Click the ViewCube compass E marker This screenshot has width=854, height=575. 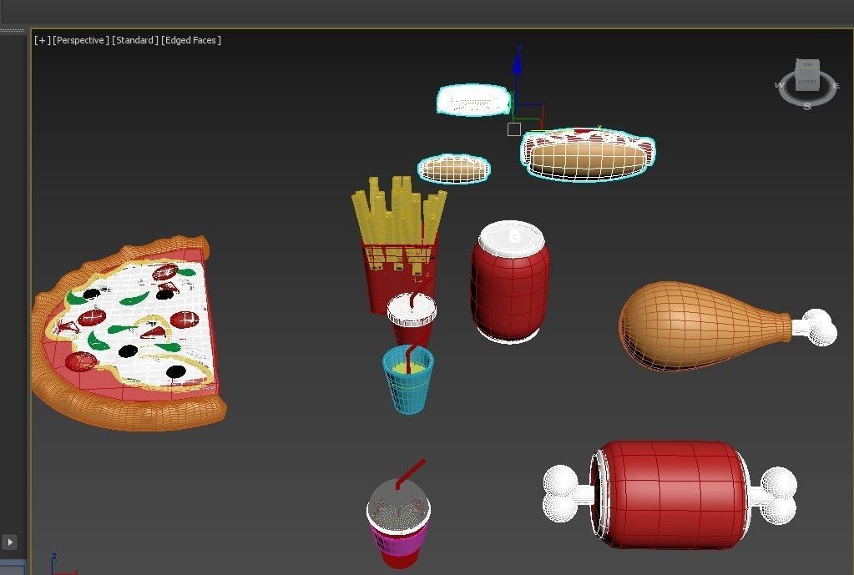pyautogui.click(x=836, y=85)
